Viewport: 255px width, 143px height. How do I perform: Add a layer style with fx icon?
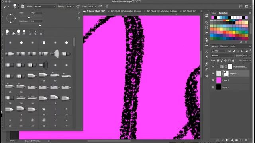222,140
